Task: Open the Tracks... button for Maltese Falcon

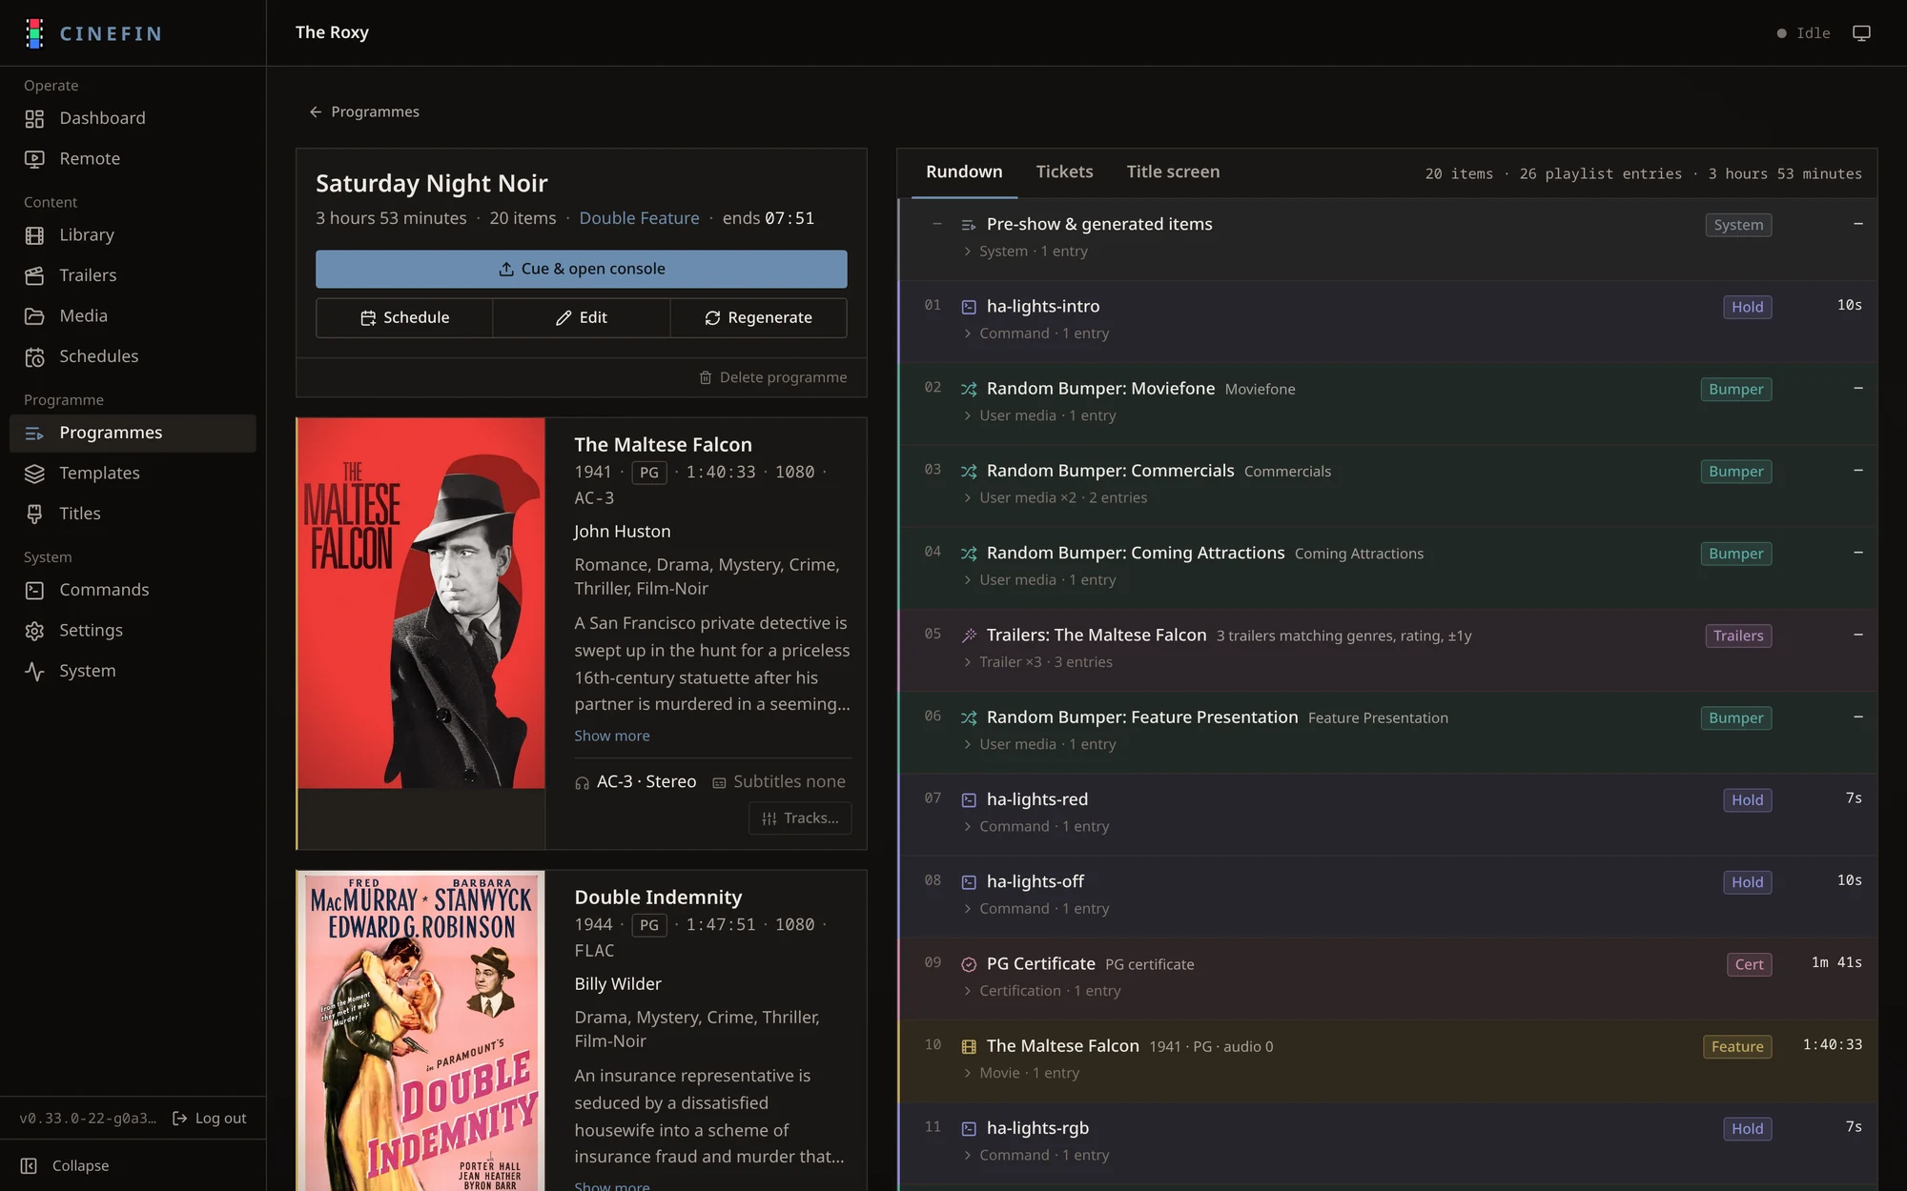Action: tap(800, 818)
